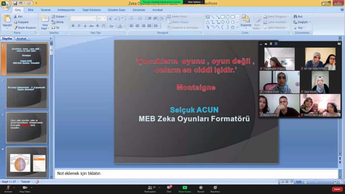This screenshot has width=345, height=194.
Task: Toggle strikethrough formatting
Action: pos(91,26)
